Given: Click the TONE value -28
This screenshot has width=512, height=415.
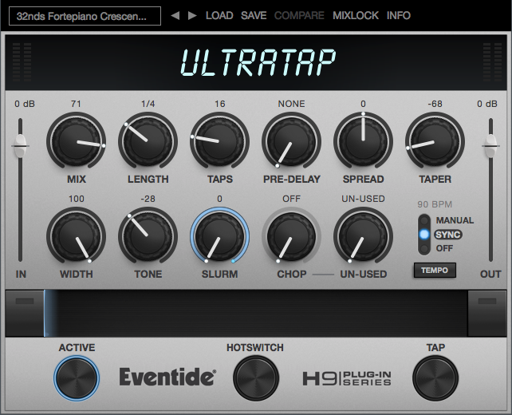Looking at the screenshot, I should tap(148, 199).
